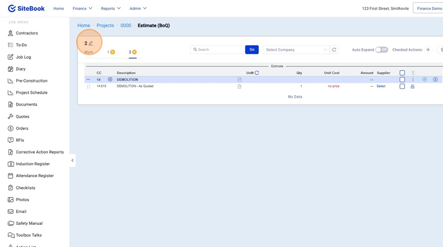Toggle the Auto Expand switch
Viewport: 443px width, 247px height.
pyautogui.click(x=381, y=50)
